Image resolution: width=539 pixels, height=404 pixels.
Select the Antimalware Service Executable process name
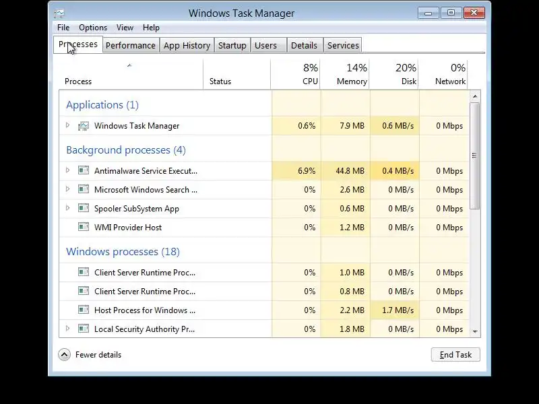146,171
